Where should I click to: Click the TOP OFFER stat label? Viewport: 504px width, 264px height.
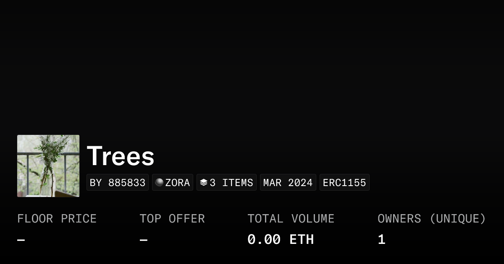[172, 218]
